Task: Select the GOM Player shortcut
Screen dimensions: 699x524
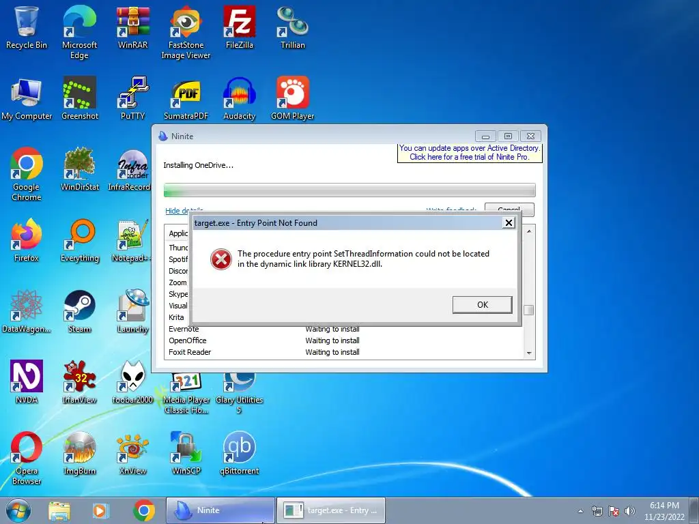Action: tap(293, 98)
